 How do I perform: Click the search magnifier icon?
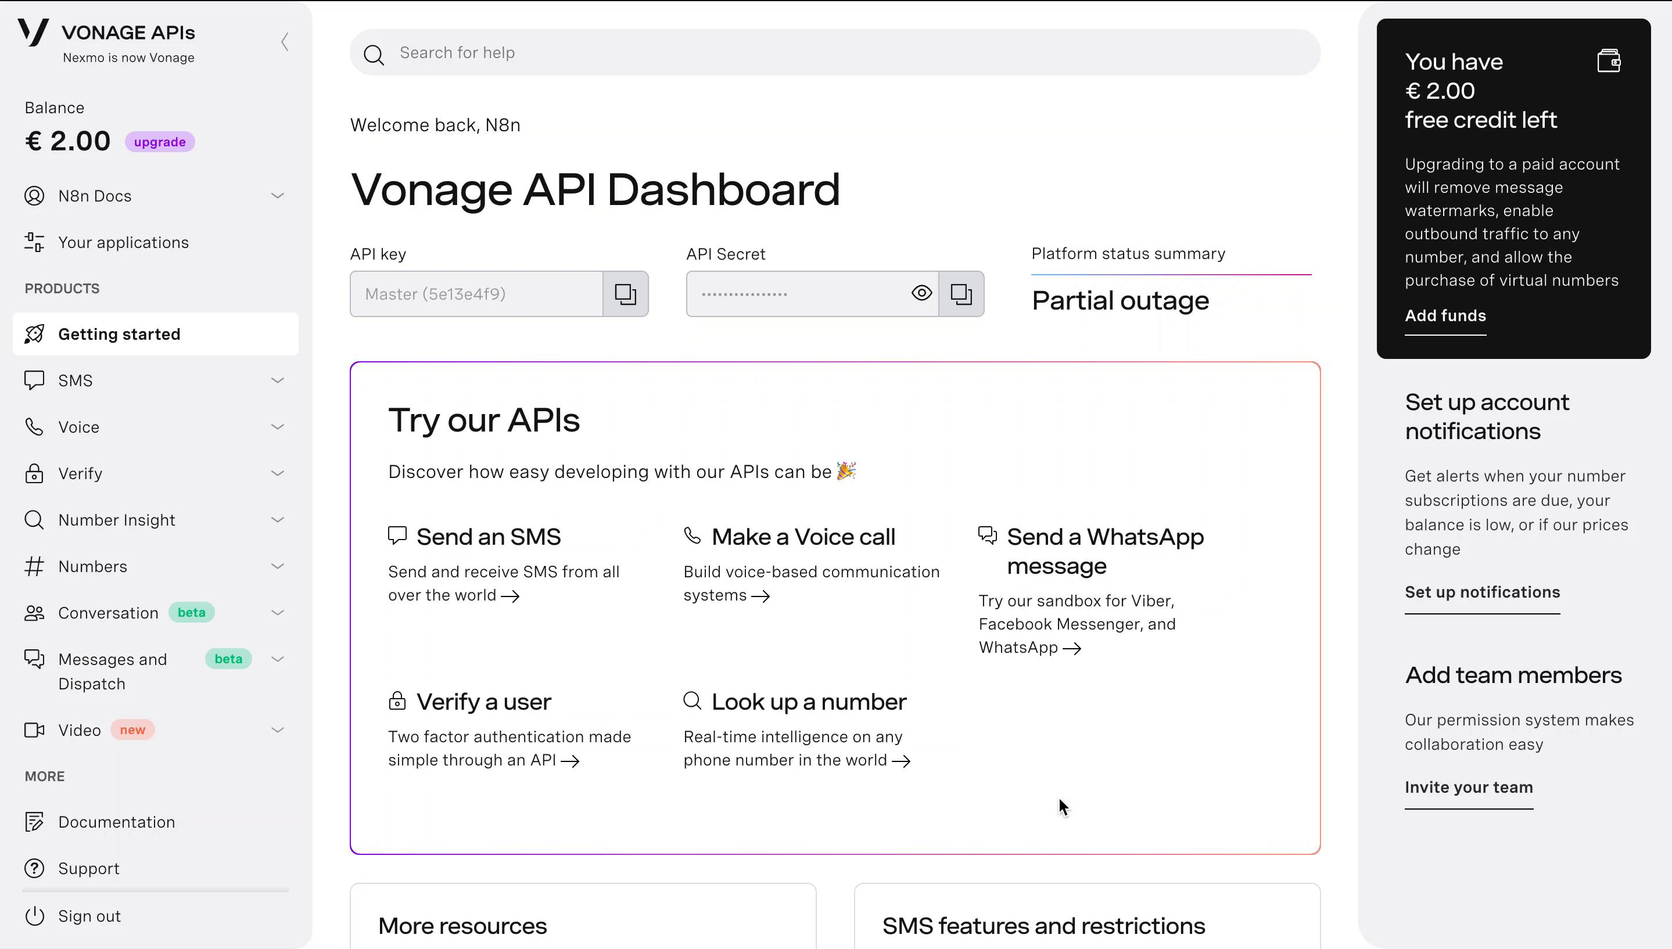pos(374,54)
